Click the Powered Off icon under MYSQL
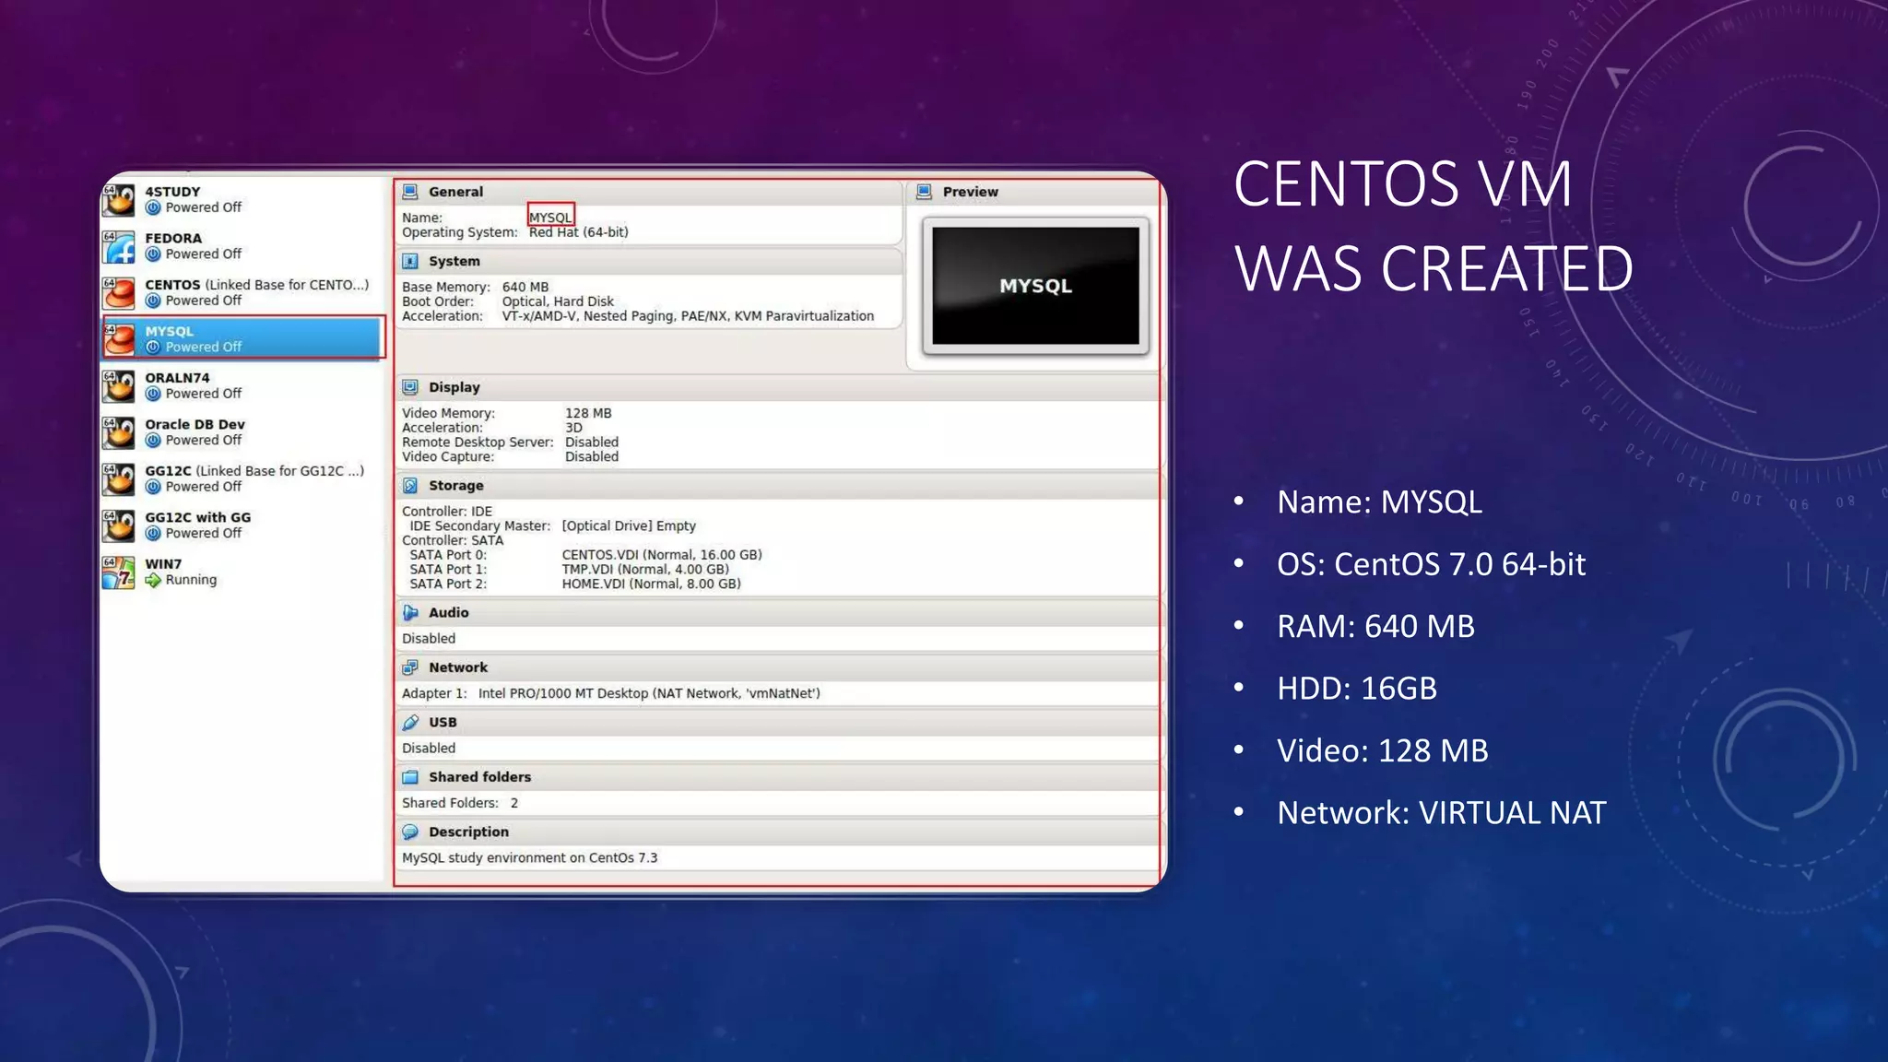This screenshot has width=1888, height=1062. point(153,348)
